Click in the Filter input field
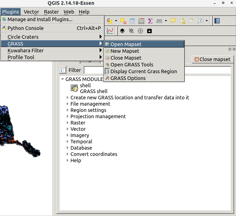The image size is (236, 216). pyautogui.click(x=158, y=70)
